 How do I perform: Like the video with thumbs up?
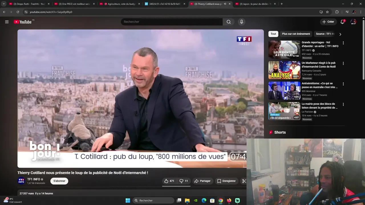169,181
